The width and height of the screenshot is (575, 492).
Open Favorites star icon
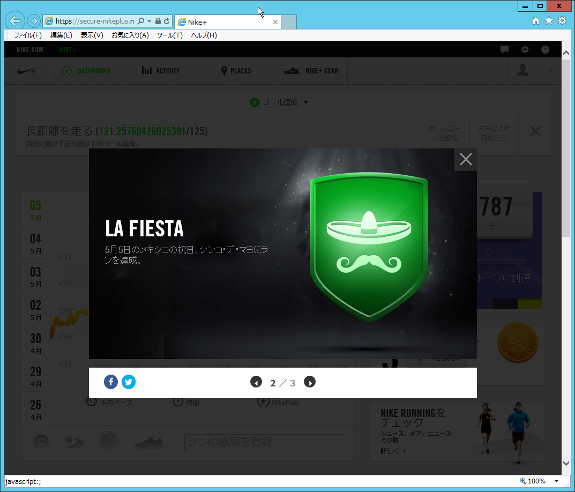pyautogui.click(x=549, y=20)
